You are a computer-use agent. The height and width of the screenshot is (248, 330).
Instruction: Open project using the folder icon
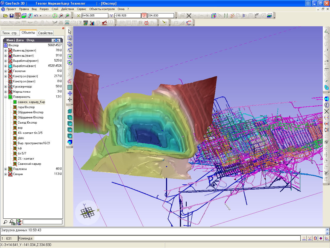click(5, 16)
